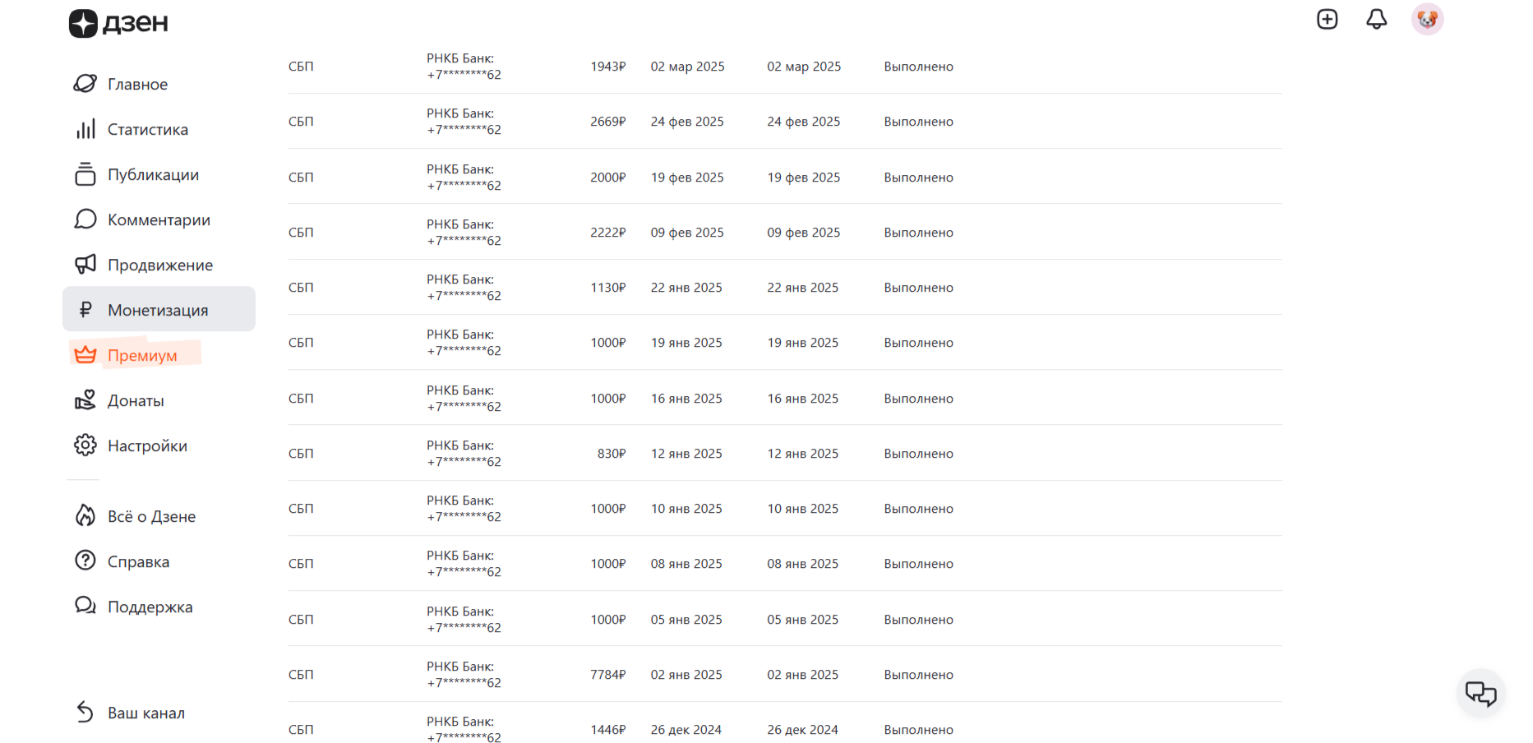This screenshot has width=1533, height=743.
Task: Open the create publication plus icon
Action: pyautogui.click(x=1327, y=19)
